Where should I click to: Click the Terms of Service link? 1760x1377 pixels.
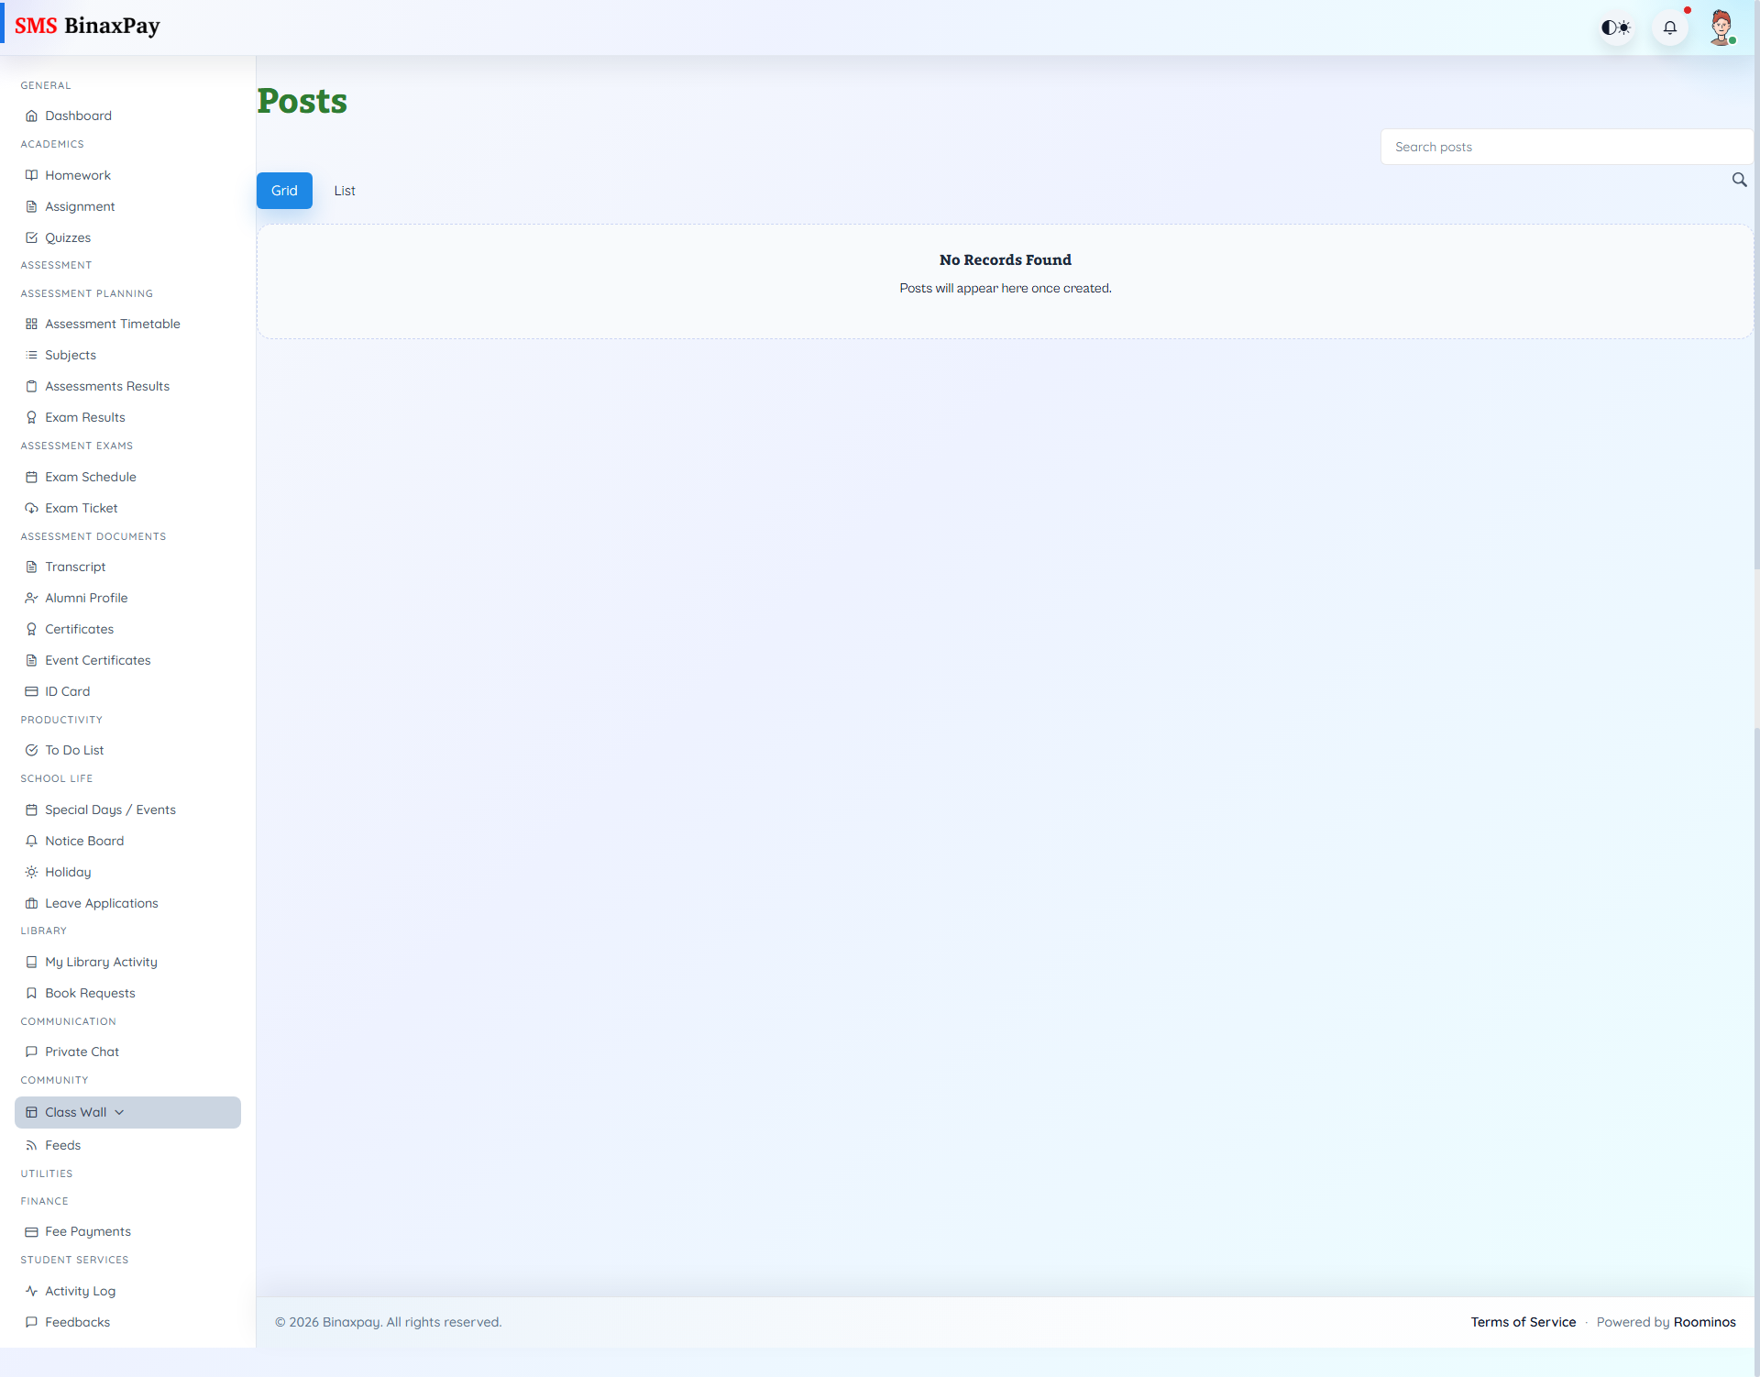(x=1523, y=1321)
